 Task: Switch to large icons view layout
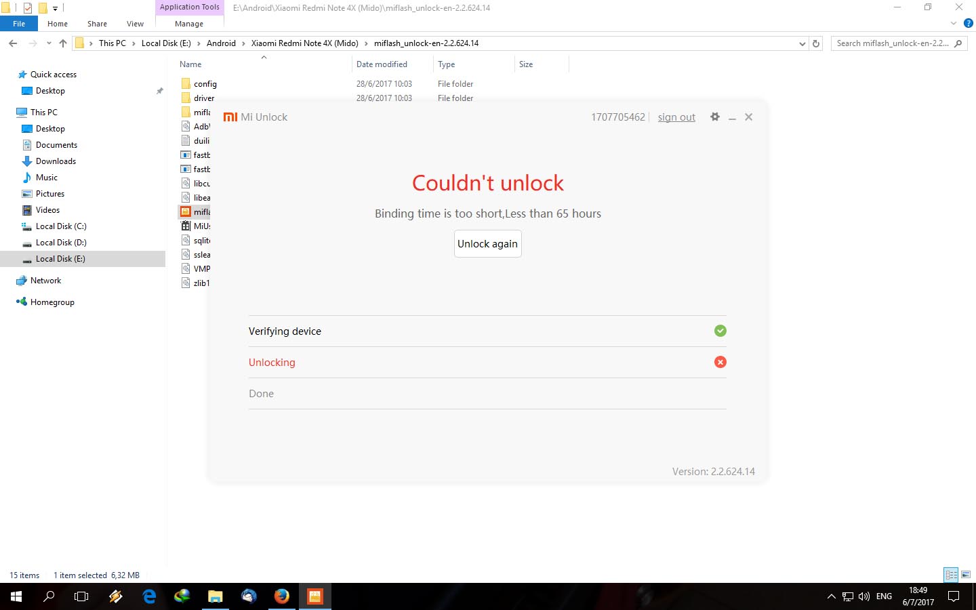966,575
